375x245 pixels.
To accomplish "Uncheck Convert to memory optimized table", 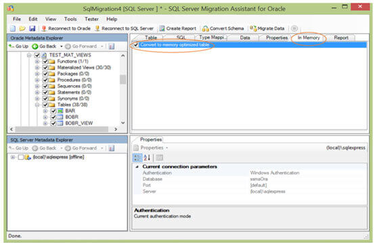I will pos(136,45).
